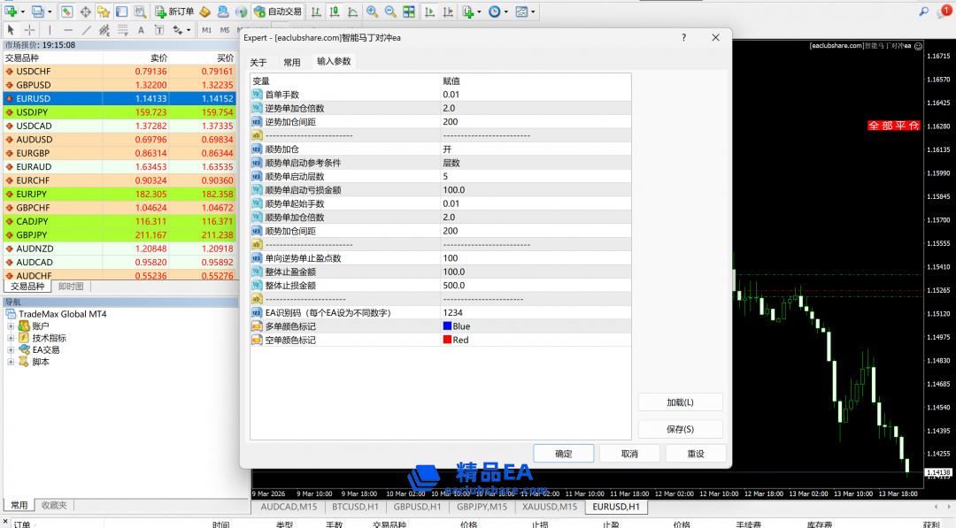Click the tile windows chart icon
956x528 pixels.
[x=408, y=11]
